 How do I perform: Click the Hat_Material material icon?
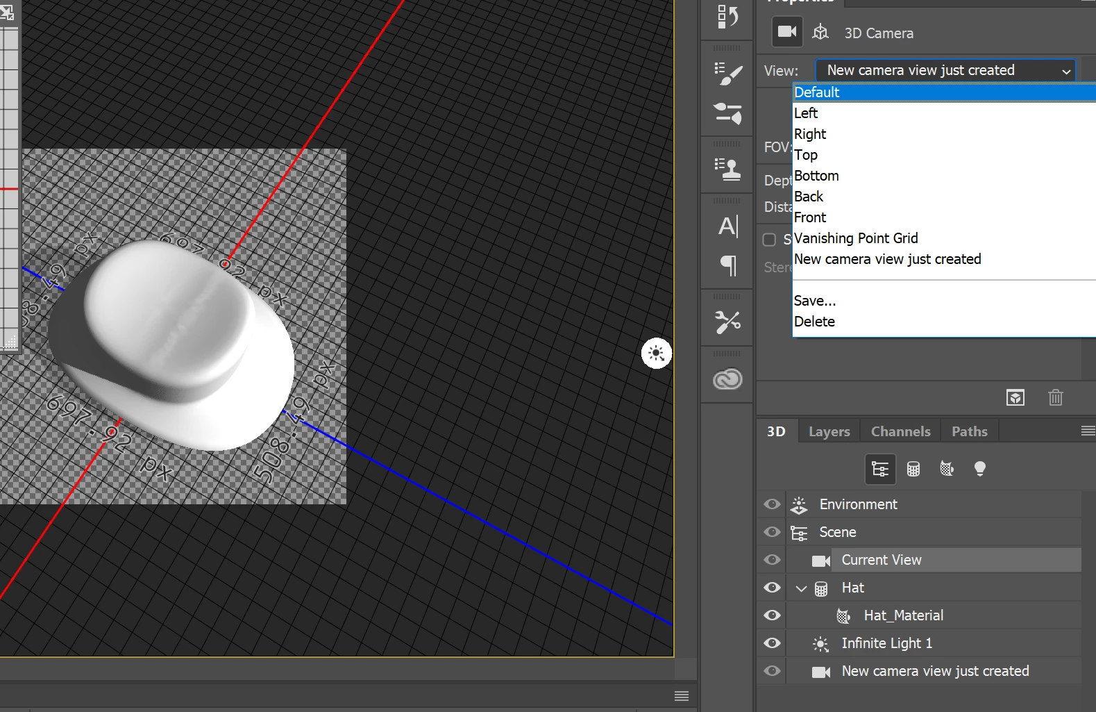click(x=843, y=616)
